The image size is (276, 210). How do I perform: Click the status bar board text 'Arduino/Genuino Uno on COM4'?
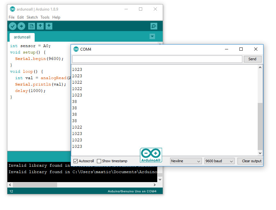pos(132,191)
